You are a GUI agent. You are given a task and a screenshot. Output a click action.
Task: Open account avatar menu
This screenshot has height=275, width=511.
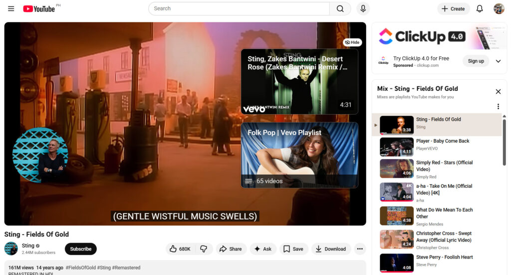pos(499,9)
